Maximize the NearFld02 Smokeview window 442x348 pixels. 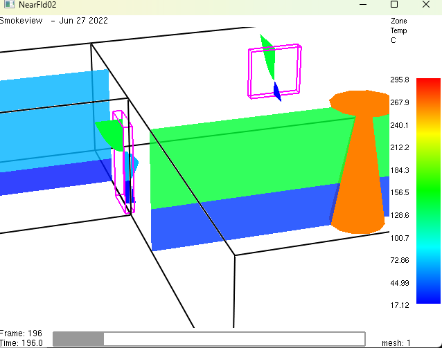coord(394,5)
